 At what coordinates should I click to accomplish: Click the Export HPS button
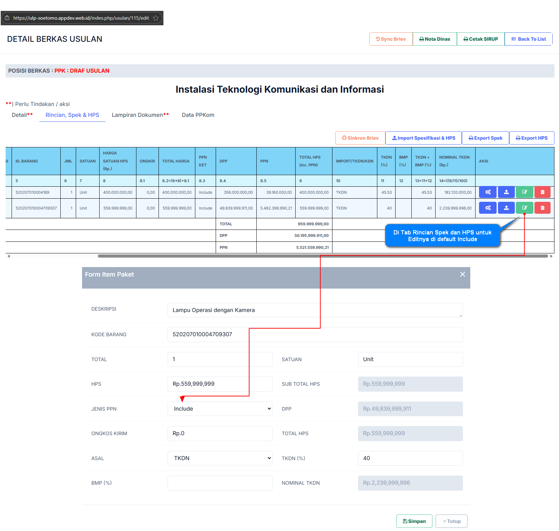click(531, 138)
